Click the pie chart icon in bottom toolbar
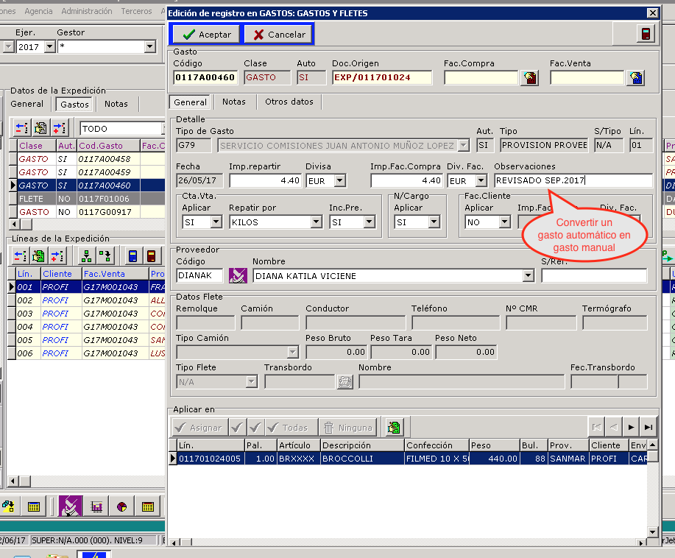The height and width of the screenshot is (558, 675). click(x=121, y=506)
